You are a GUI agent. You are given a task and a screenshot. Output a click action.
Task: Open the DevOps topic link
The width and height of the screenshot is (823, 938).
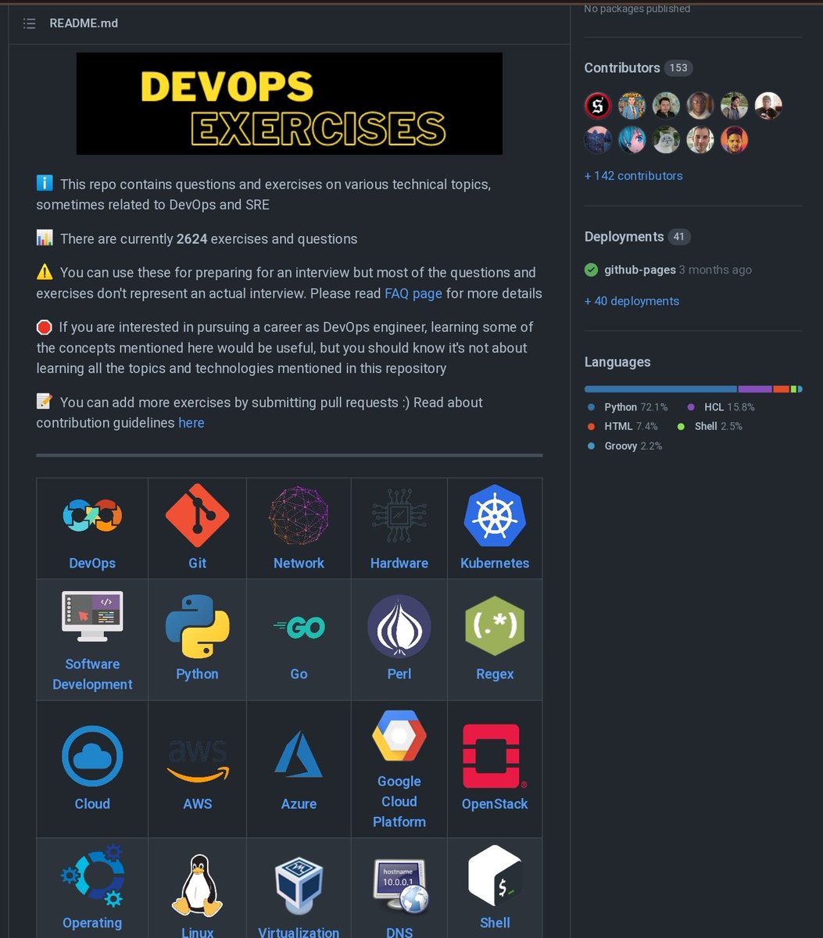92,563
